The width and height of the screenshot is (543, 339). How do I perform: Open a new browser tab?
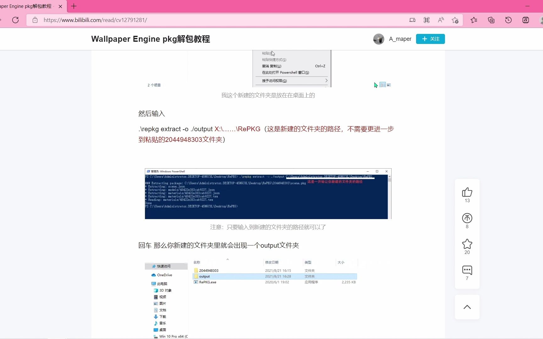coord(74,6)
